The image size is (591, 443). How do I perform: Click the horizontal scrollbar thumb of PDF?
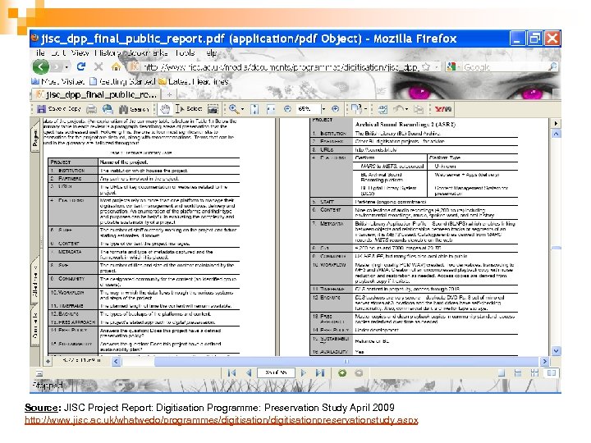[x=346, y=361]
